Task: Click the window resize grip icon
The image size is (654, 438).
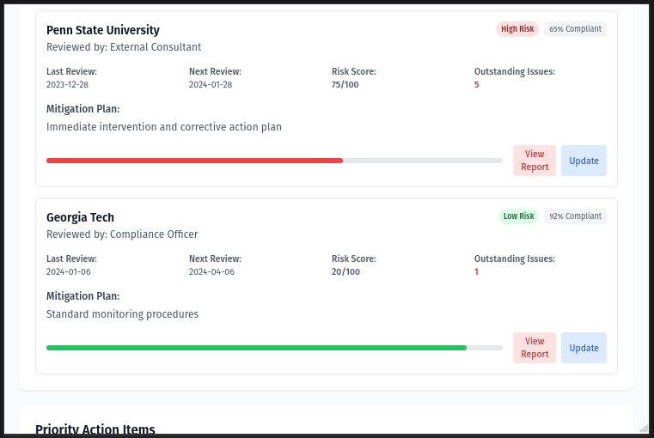Action: click(645, 428)
